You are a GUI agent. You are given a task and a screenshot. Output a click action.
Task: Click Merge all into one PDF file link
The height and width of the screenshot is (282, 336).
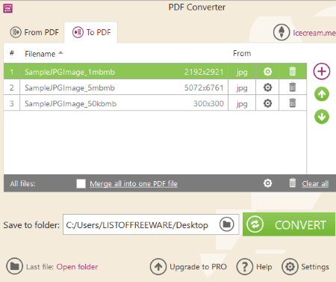click(134, 184)
